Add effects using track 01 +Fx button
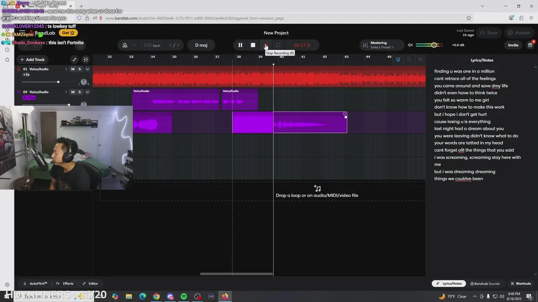Viewport: 538px width, 302px height. (x=26, y=75)
